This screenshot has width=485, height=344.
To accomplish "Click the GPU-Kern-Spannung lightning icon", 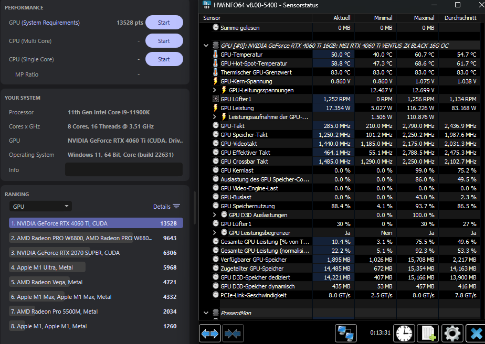I will coord(216,81).
